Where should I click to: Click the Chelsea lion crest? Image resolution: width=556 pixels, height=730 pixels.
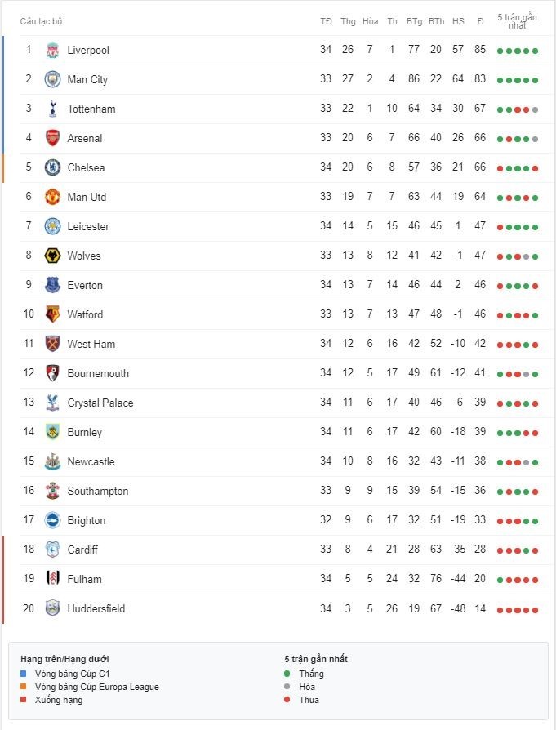(x=52, y=167)
